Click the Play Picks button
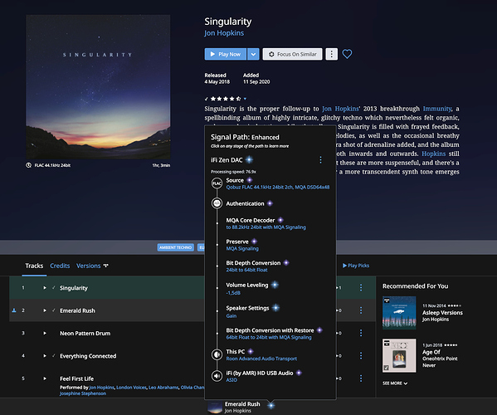 (356, 266)
